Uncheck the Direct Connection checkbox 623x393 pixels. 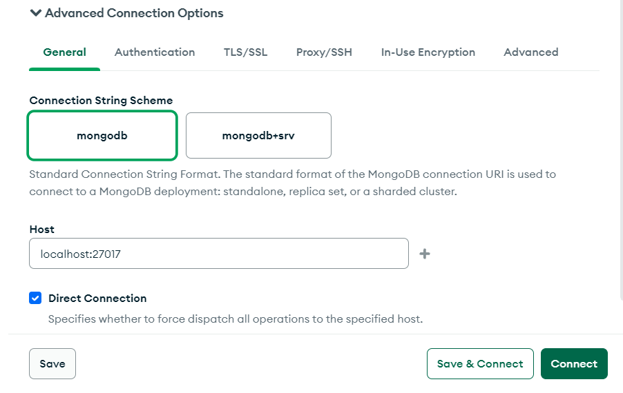point(35,299)
